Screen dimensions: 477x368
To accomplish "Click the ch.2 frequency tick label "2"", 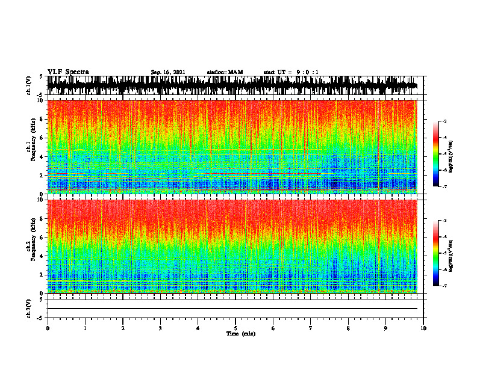I will [42, 275].
